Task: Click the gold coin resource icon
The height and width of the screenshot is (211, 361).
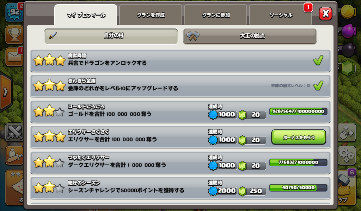Action: click(x=348, y=11)
